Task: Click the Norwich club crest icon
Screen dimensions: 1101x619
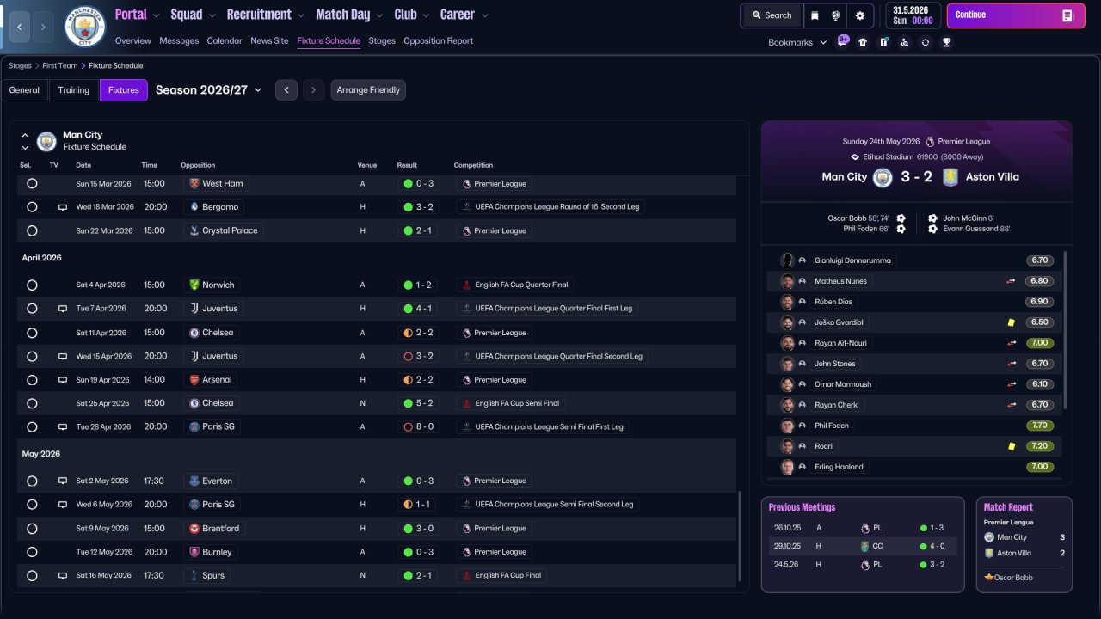Action: coord(194,285)
